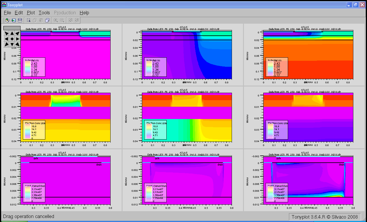The width and height of the screenshot is (367, 222).
Task: Select the Potential plot for Vsub-3.0V
Action: [66, 55]
